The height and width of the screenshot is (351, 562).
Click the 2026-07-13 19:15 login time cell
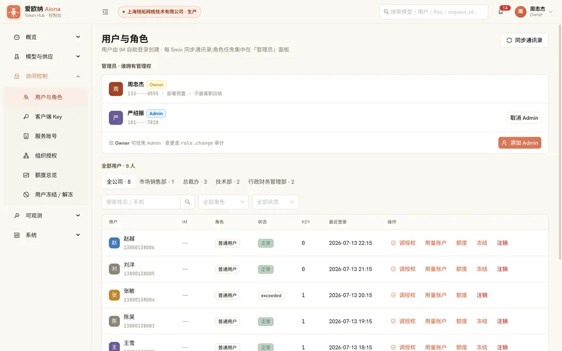(x=350, y=321)
